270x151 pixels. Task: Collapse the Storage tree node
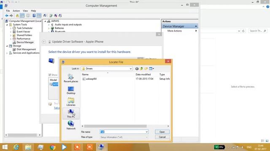(7, 46)
